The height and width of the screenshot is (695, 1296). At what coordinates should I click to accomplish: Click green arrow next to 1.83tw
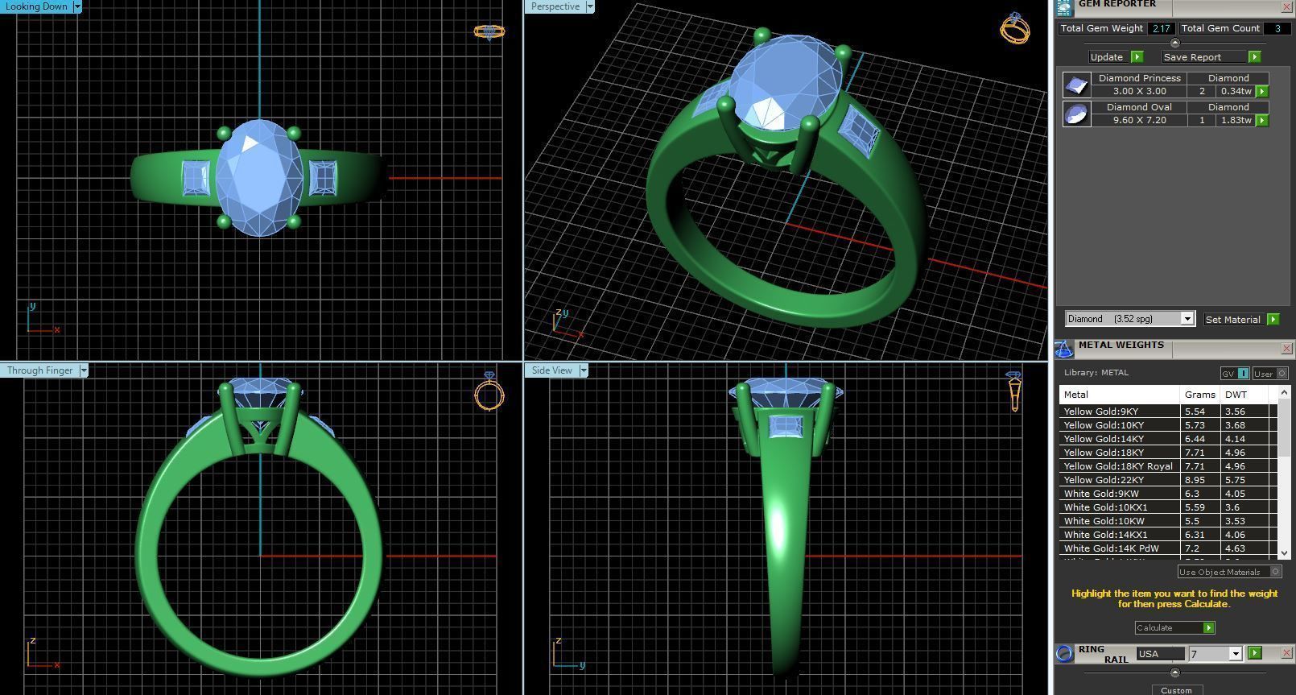(x=1262, y=121)
